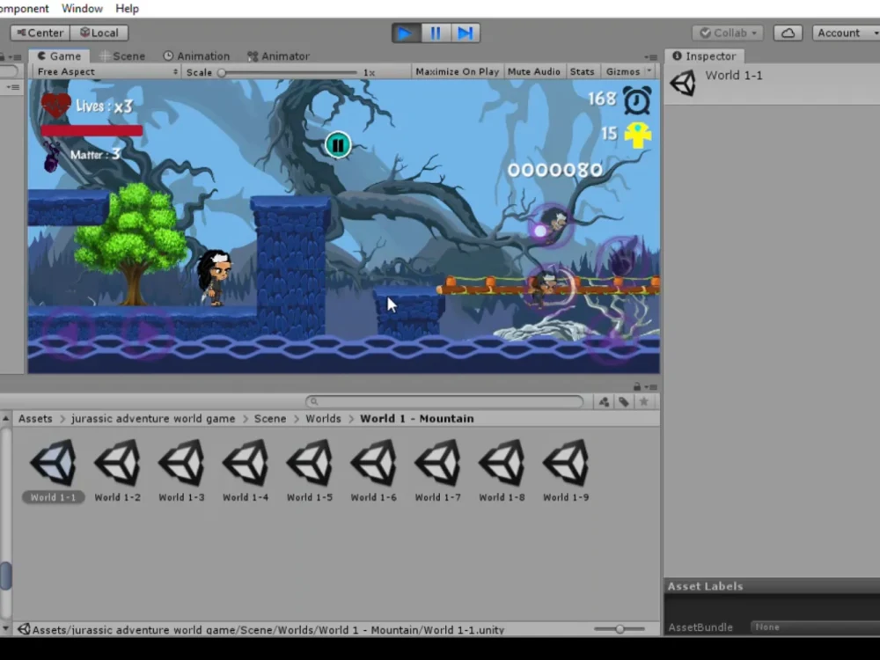Click the folder tree scroll-down arrow
The height and width of the screenshot is (660, 880).
pos(5,628)
